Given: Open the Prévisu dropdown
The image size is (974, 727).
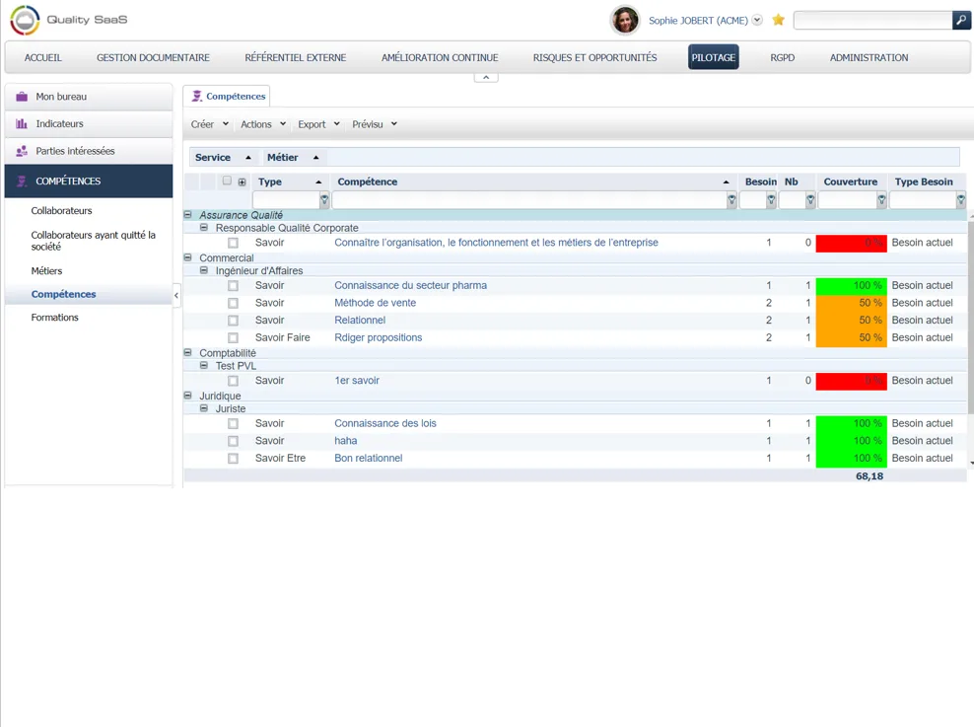Looking at the screenshot, I should (375, 124).
